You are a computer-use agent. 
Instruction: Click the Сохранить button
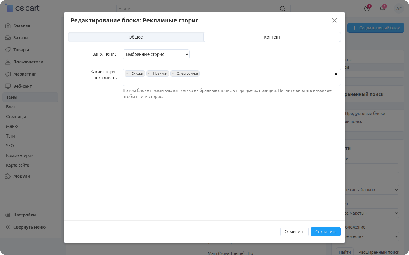(326, 232)
